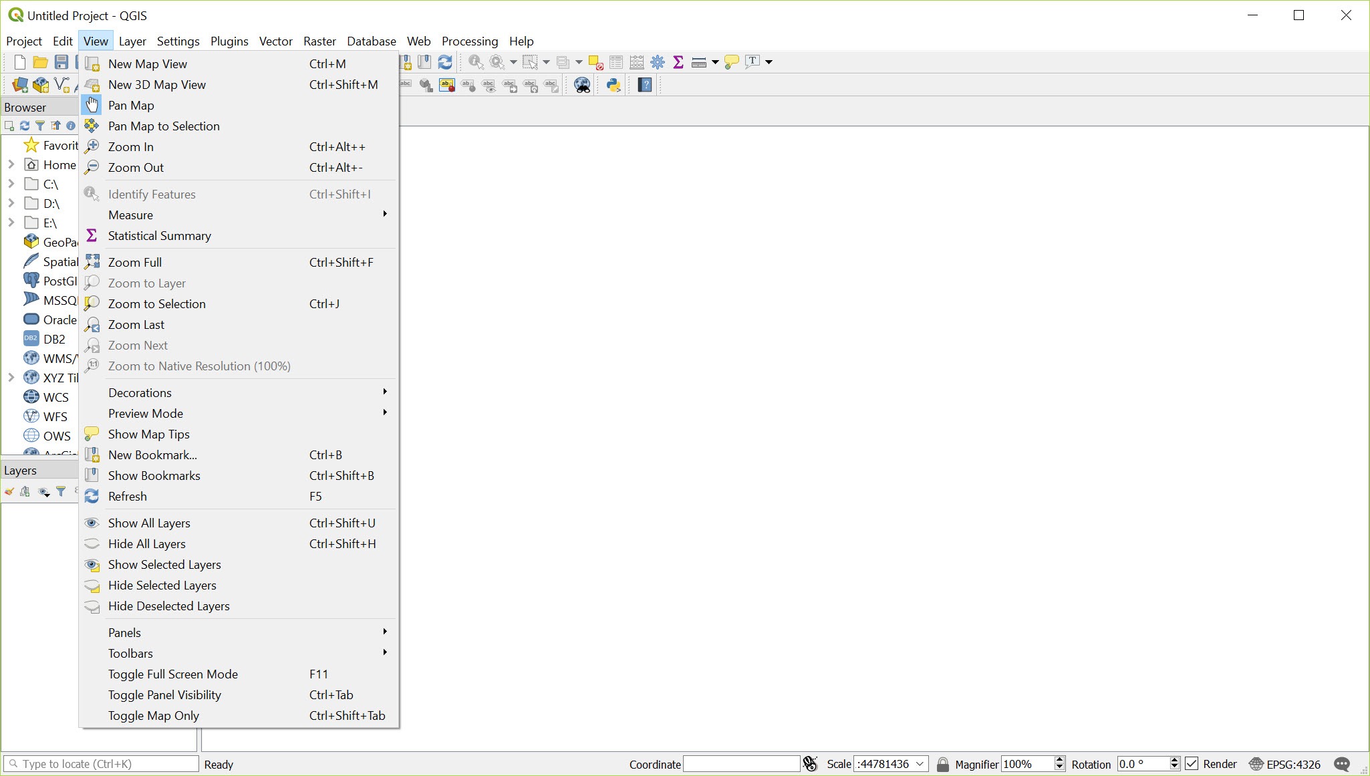Screen dimensions: 1370x776
Task: Click the Open Project folder icon
Action: pos(40,62)
